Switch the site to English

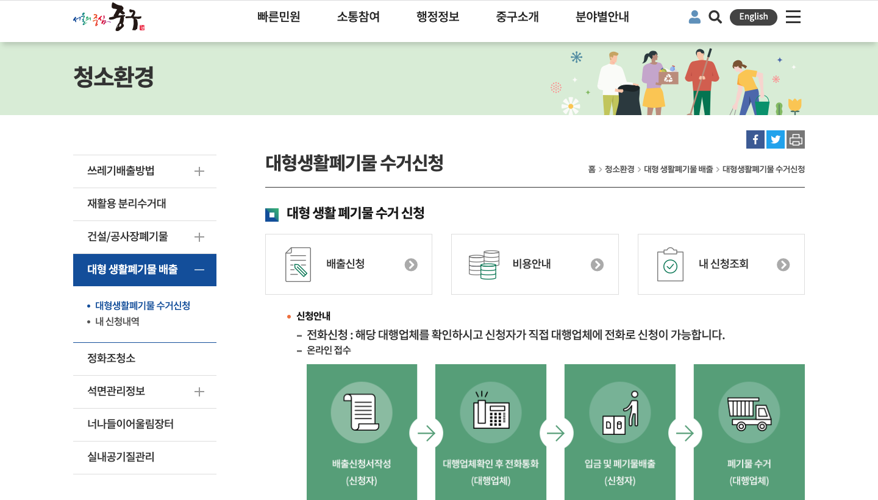tap(753, 17)
